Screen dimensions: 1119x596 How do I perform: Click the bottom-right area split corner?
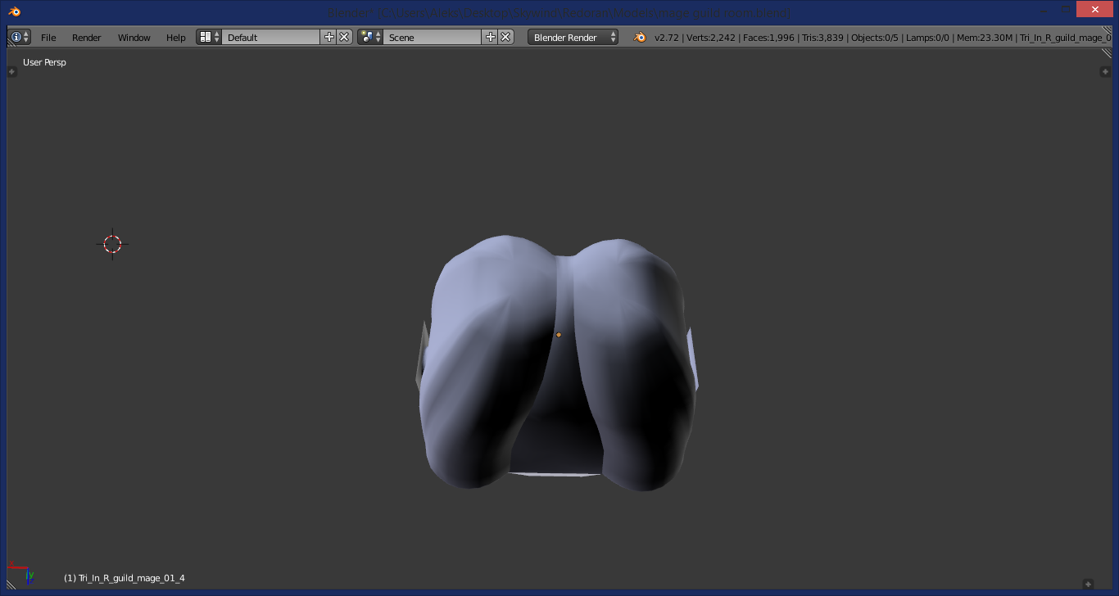[1088, 584]
